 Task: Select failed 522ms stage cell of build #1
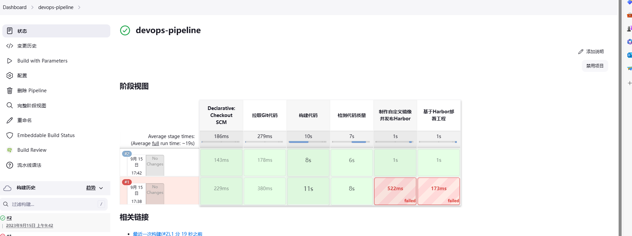(x=395, y=191)
